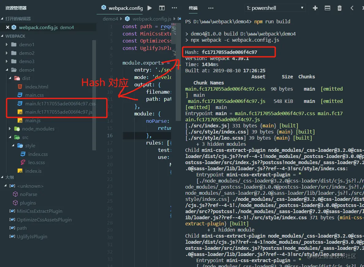Split the editor using split icon
This screenshot has width=364, height=267.
point(162,8)
